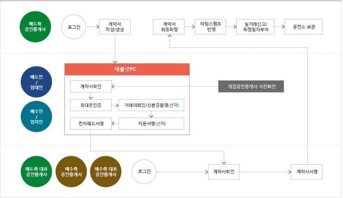Viewport: 343px width, 198px height.
Task: Select the 계약서 최종확정 step box
Action: pyautogui.click(x=169, y=27)
